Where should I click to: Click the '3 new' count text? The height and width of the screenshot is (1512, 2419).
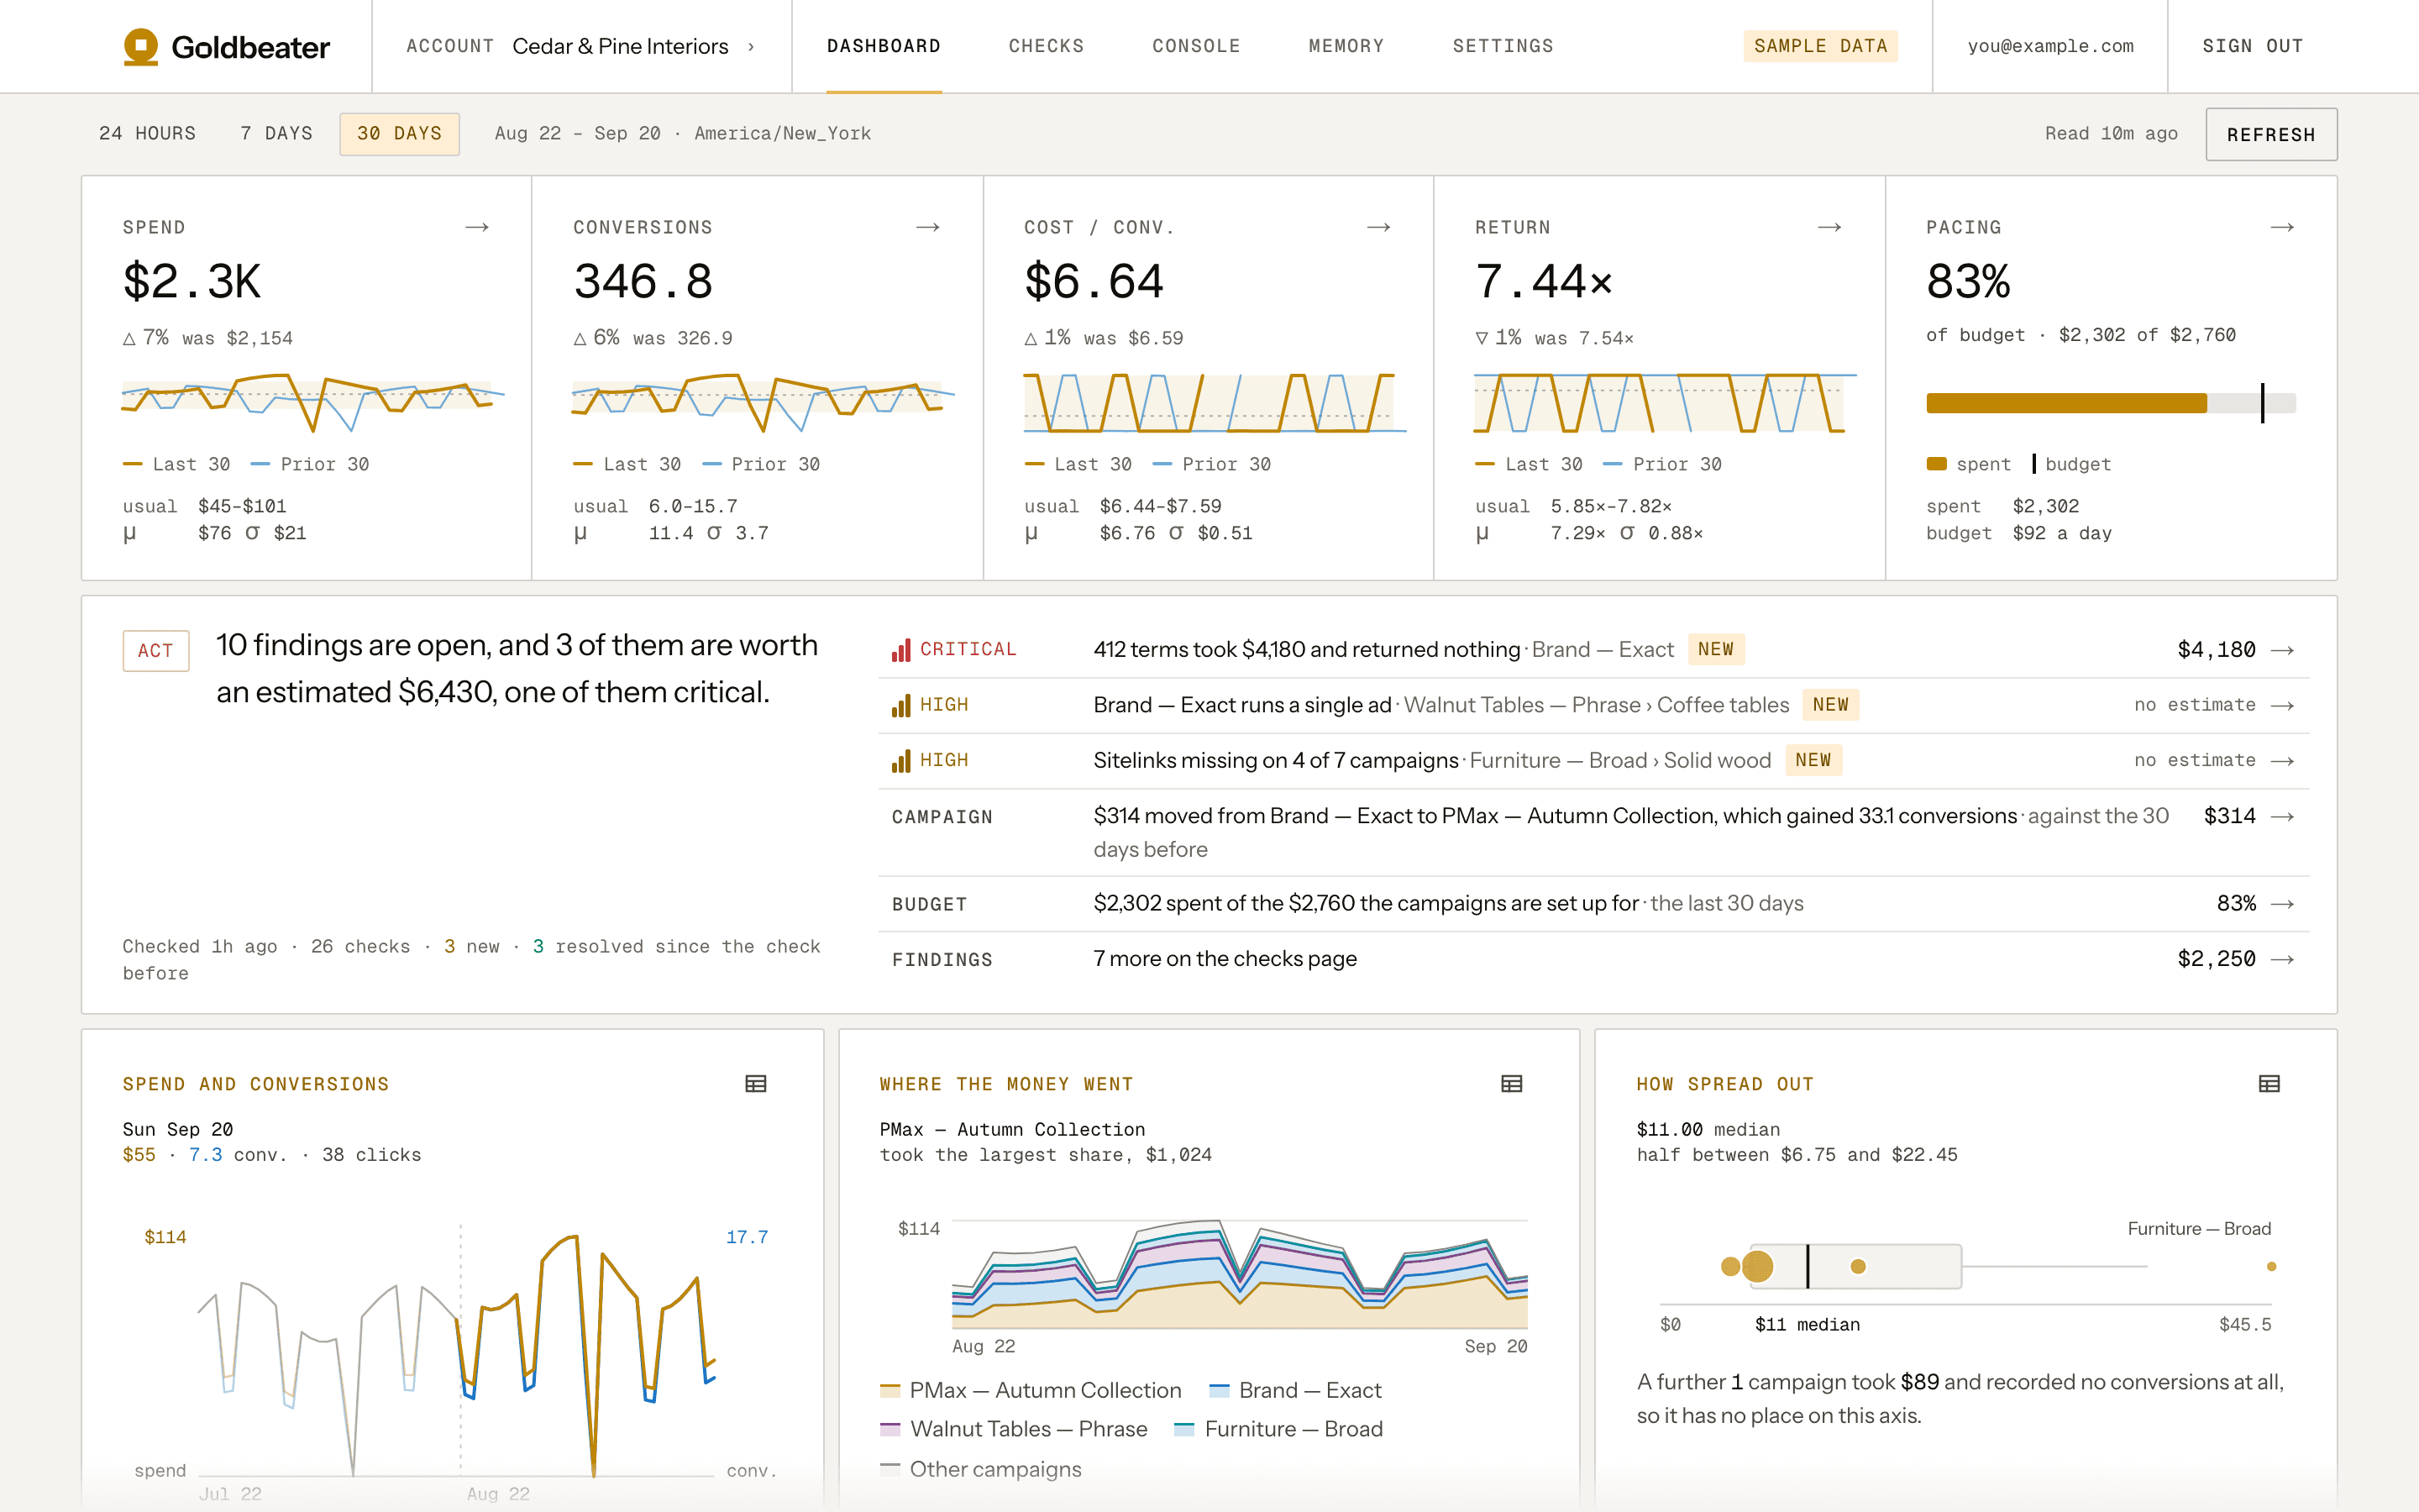click(472, 947)
